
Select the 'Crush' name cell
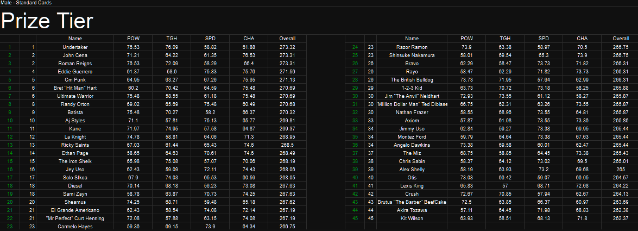click(x=412, y=194)
